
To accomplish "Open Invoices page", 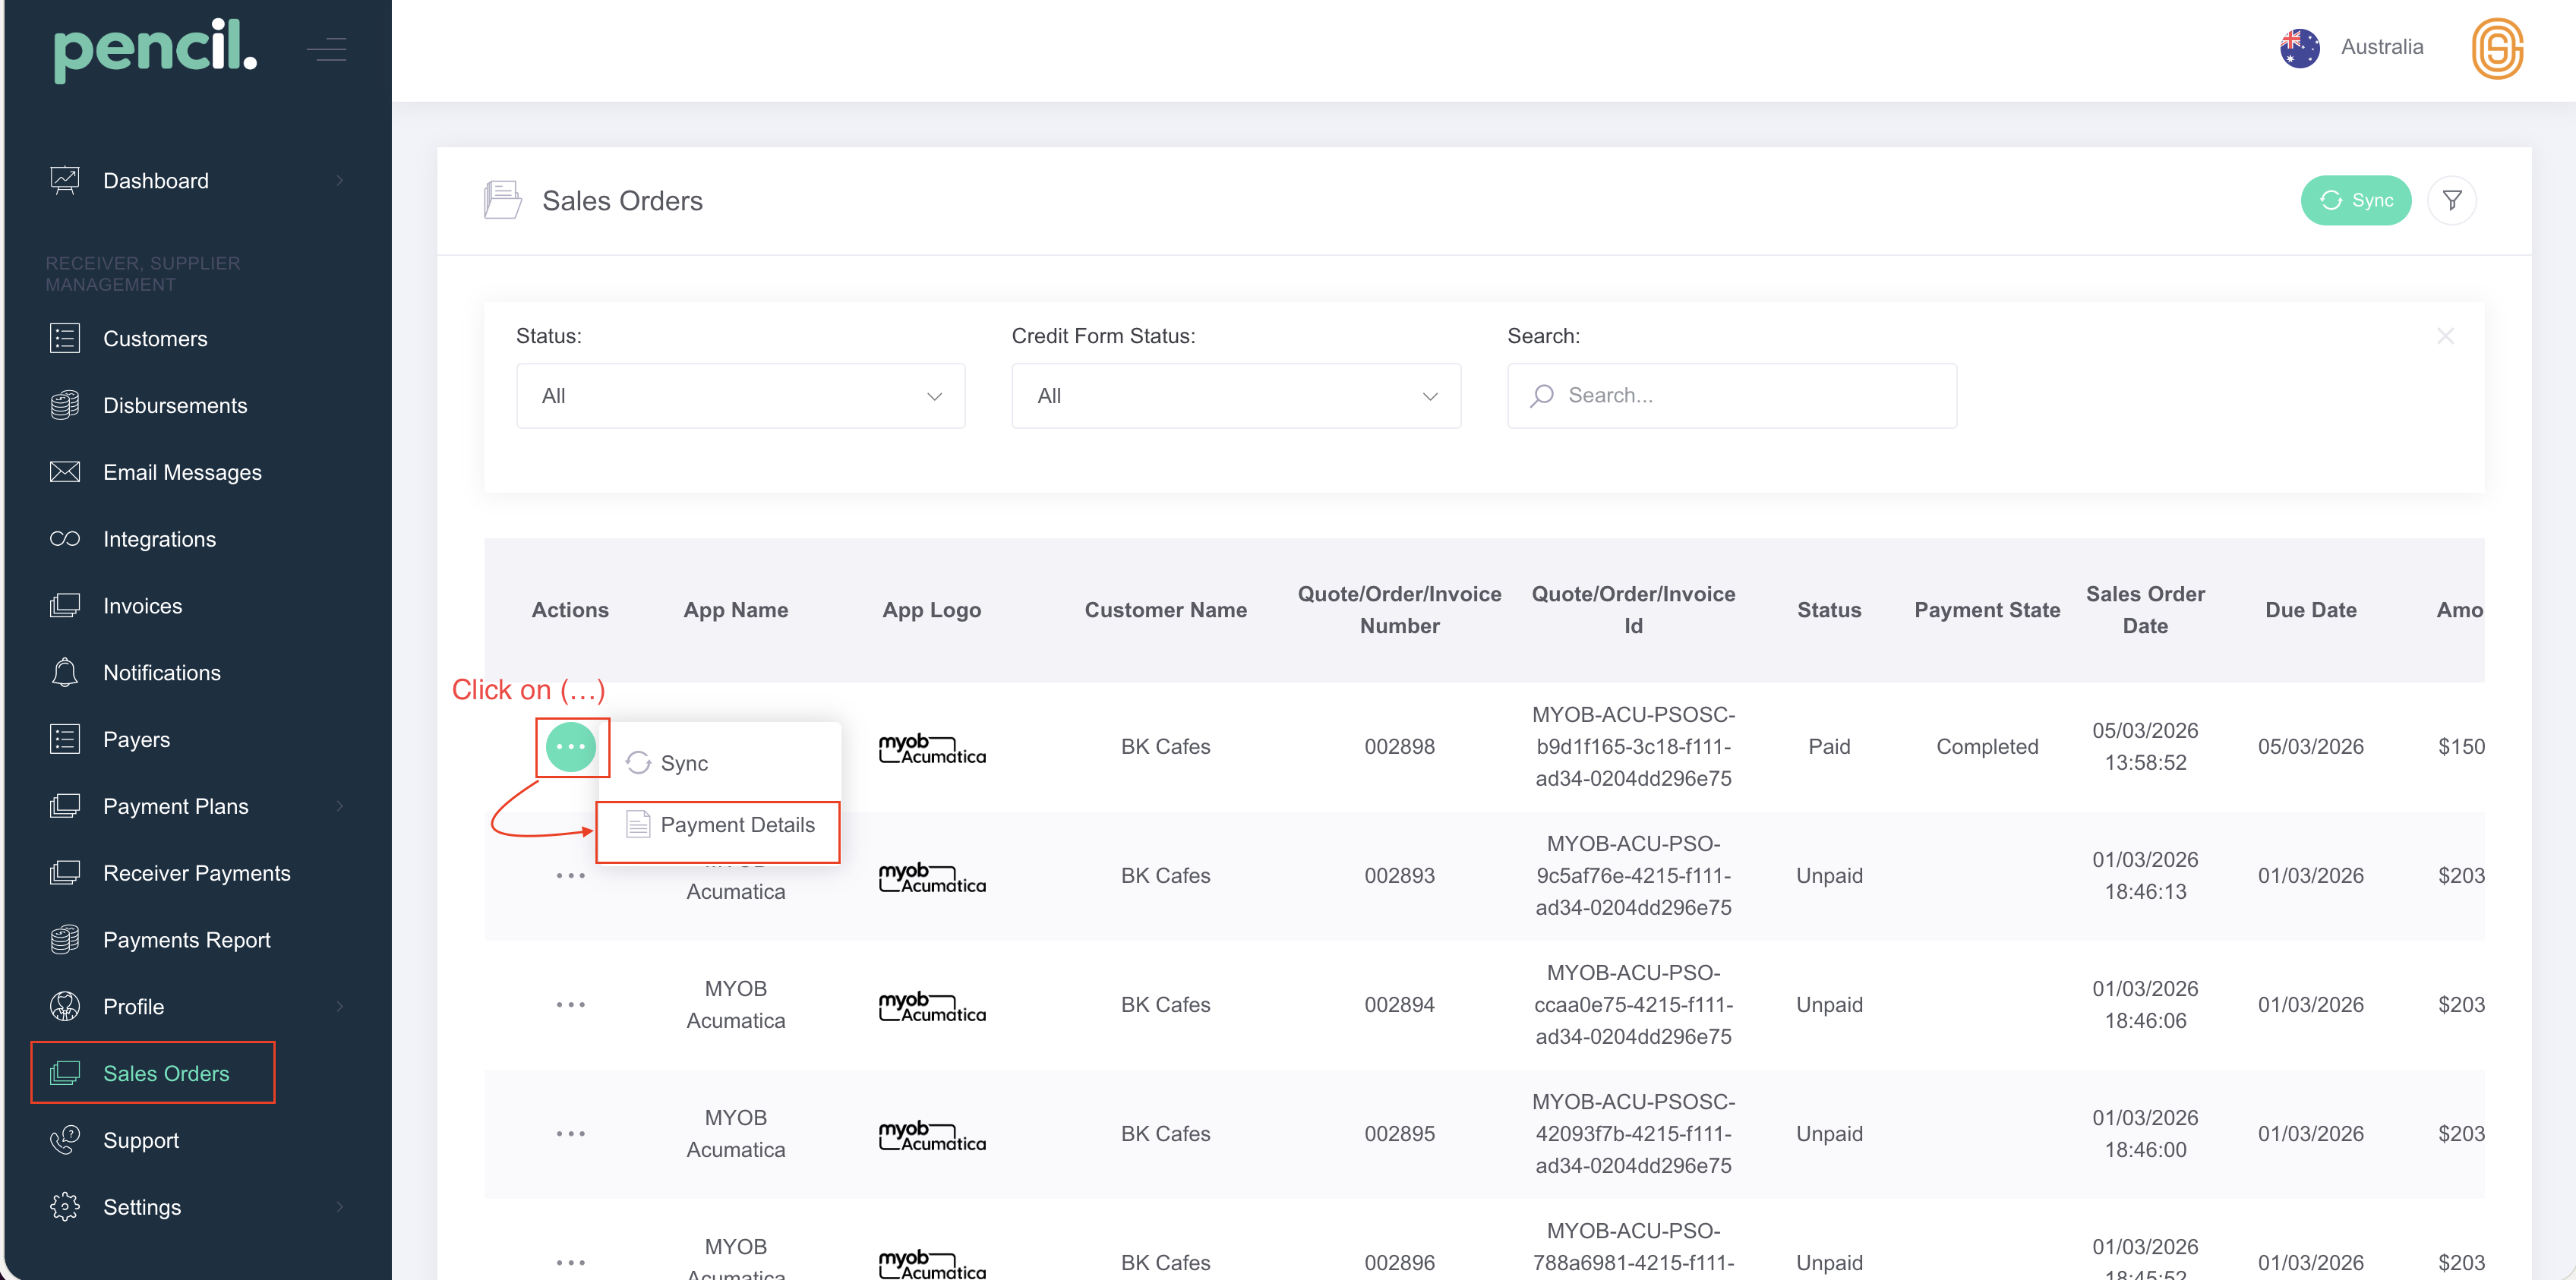I will pos(142,606).
